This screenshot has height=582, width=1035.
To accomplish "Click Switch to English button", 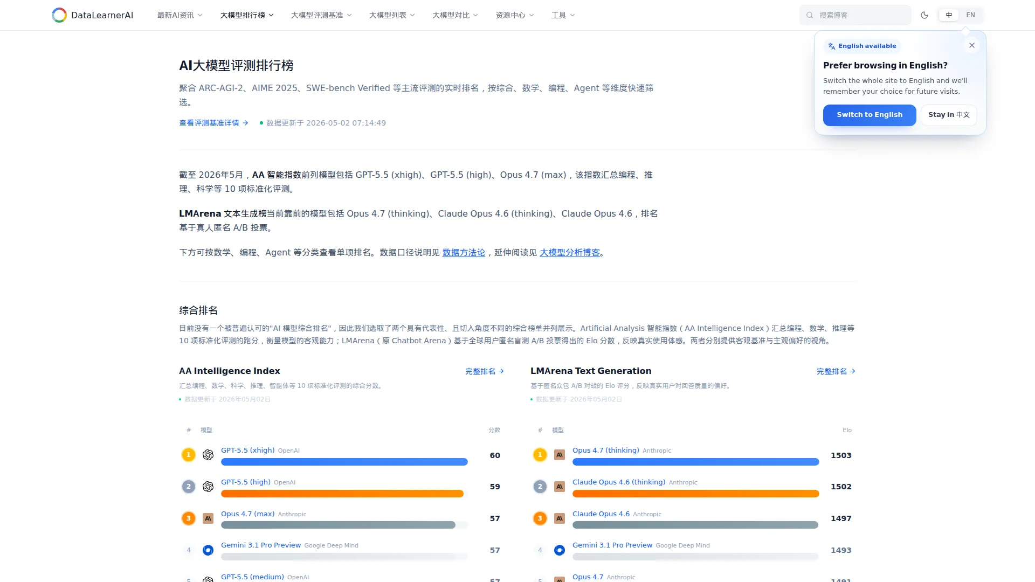I will [870, 115].
